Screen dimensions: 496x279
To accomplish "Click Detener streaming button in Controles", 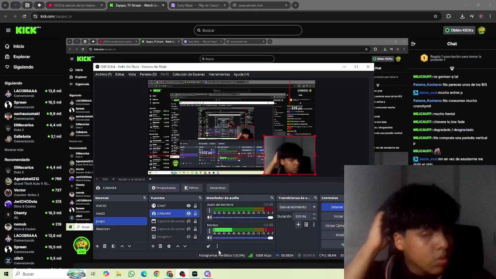I will pyautogui.click(x=333, y=207).
